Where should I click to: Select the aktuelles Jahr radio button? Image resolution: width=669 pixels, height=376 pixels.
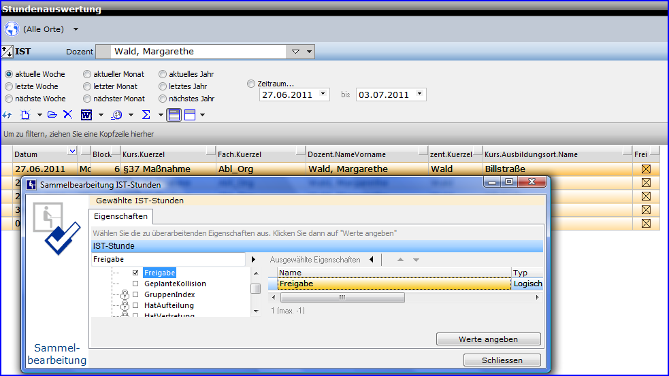163,74
